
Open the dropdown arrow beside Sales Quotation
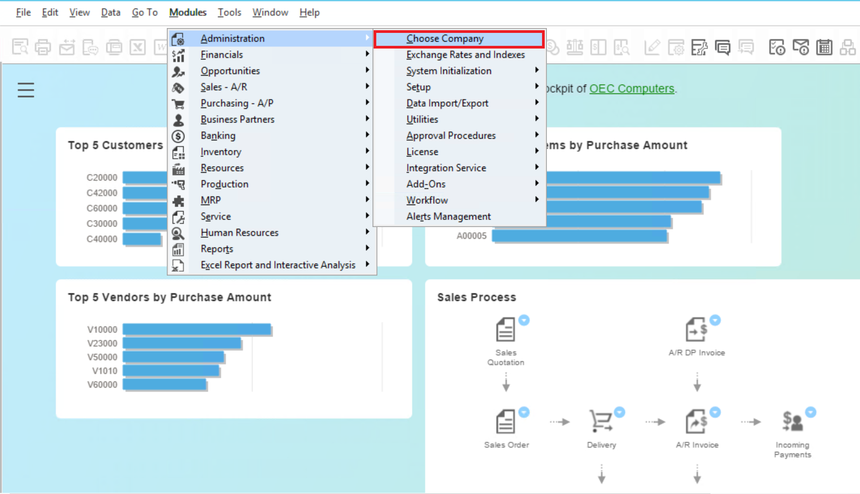[x=524, y=320]
